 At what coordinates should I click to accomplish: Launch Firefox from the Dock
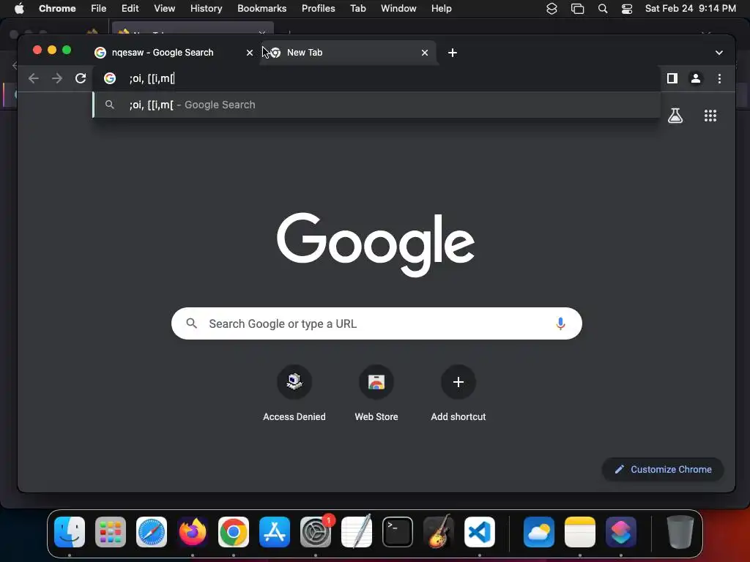pos(193,532)
